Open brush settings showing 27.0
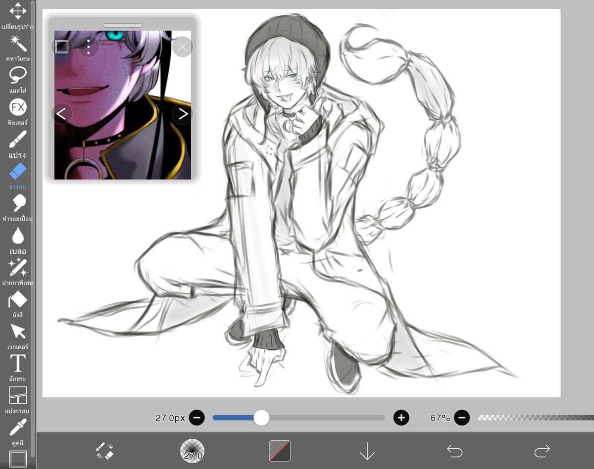594x469 pixels. 192,451
